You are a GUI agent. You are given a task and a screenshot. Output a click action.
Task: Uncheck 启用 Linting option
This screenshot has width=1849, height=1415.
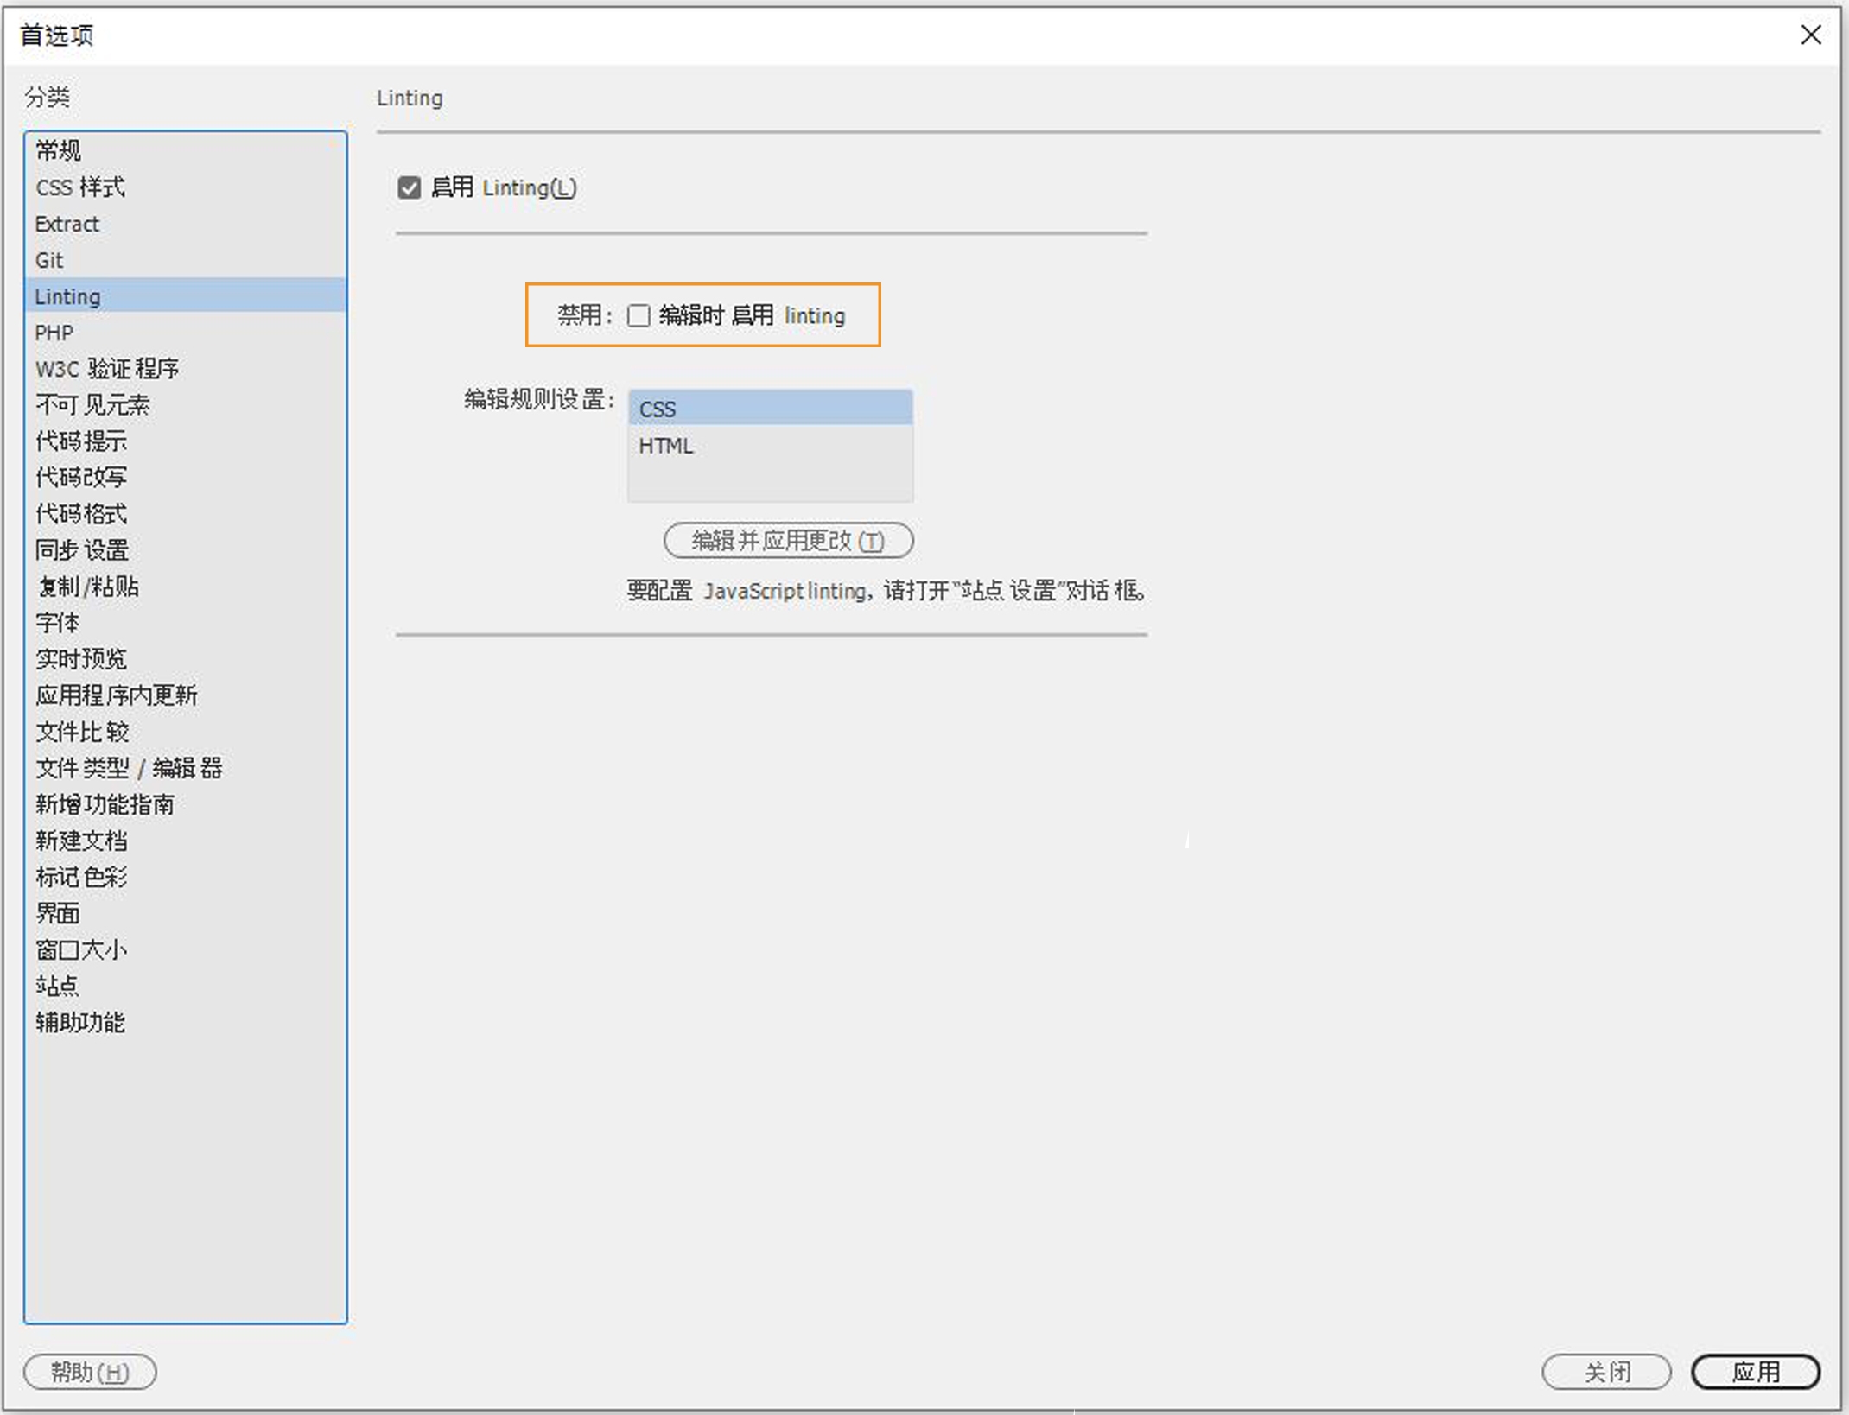[410, 188]
